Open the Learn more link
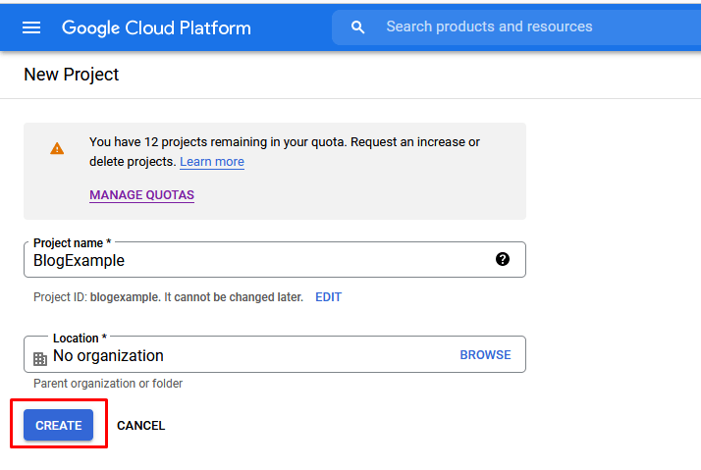Screen dimensions: 701x470 (x=212, y=162)
